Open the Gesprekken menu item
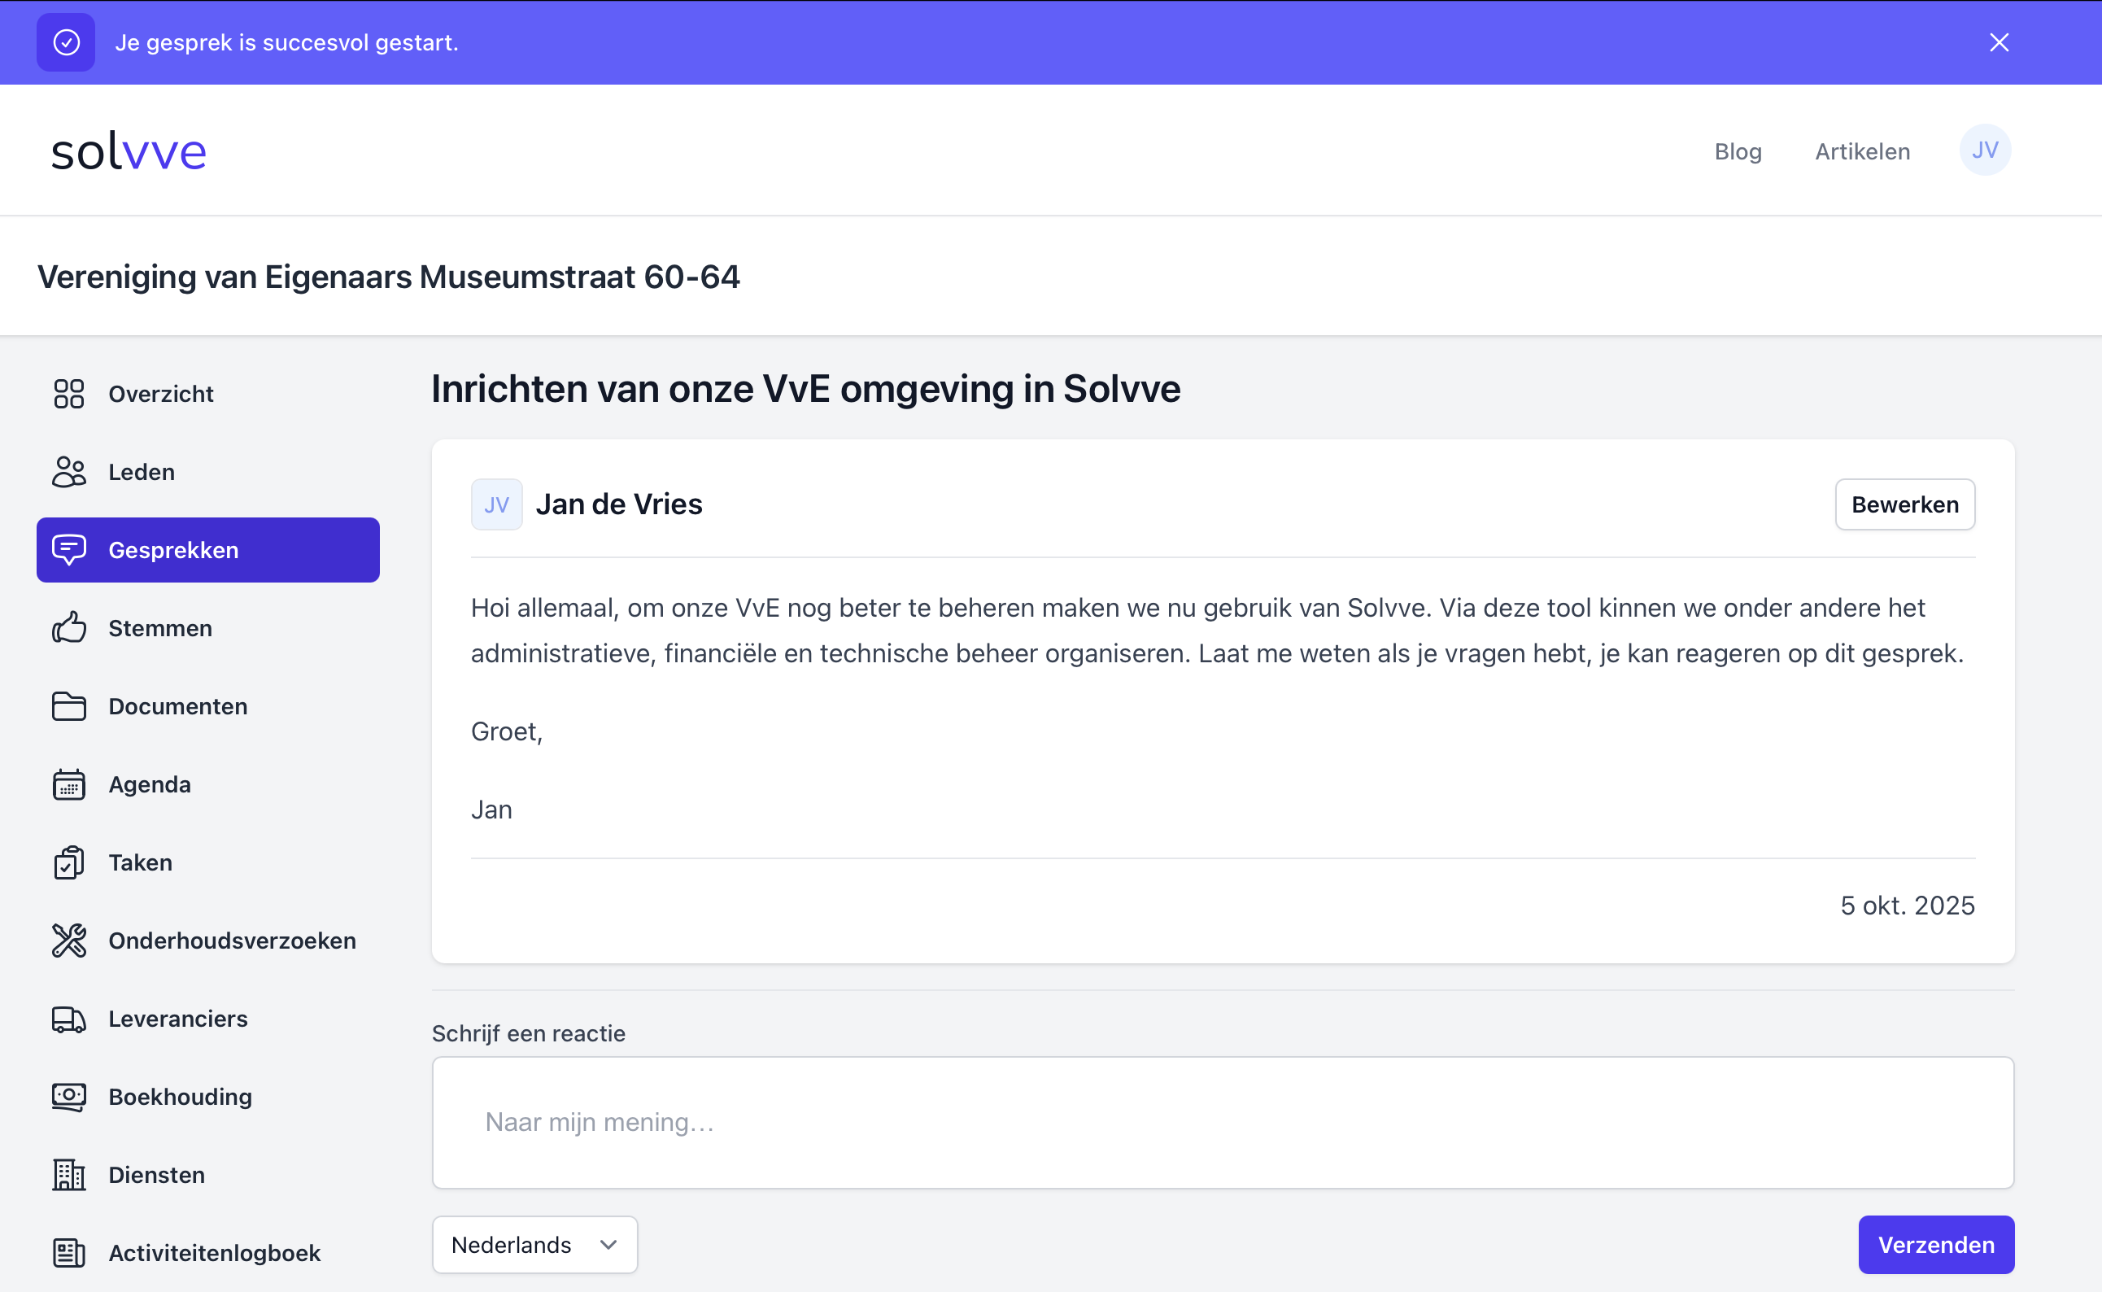 tap(207, 550)
